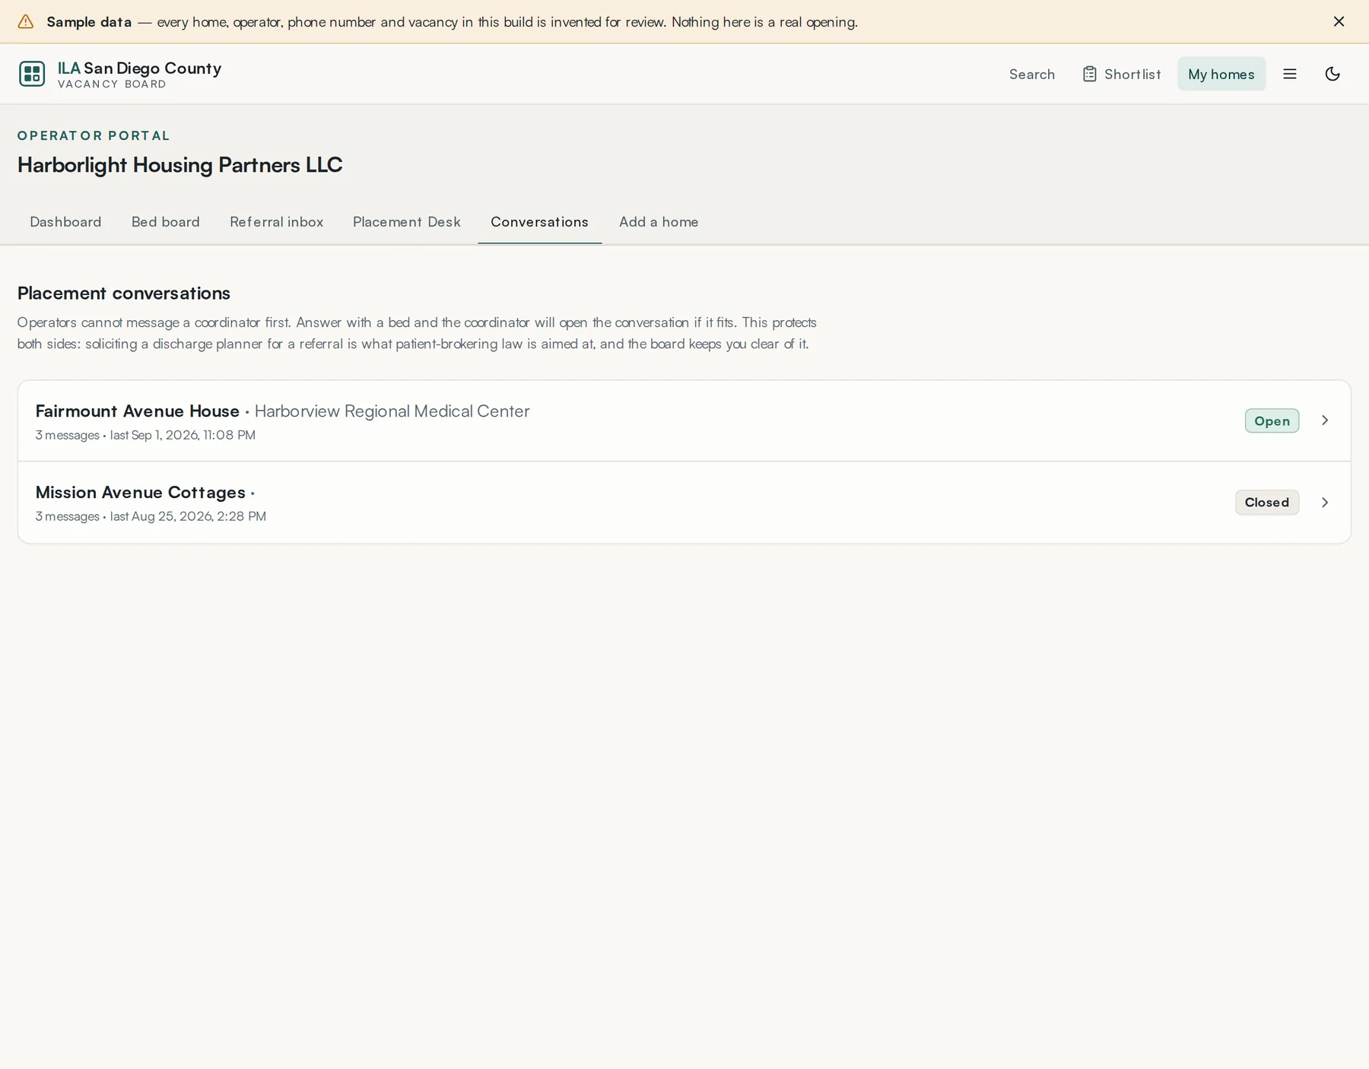Image resolution: width=1369 pixels, height=1069 pixels.
Task: Click Harborview Regional Medical Center text
Action: (392, 411)
